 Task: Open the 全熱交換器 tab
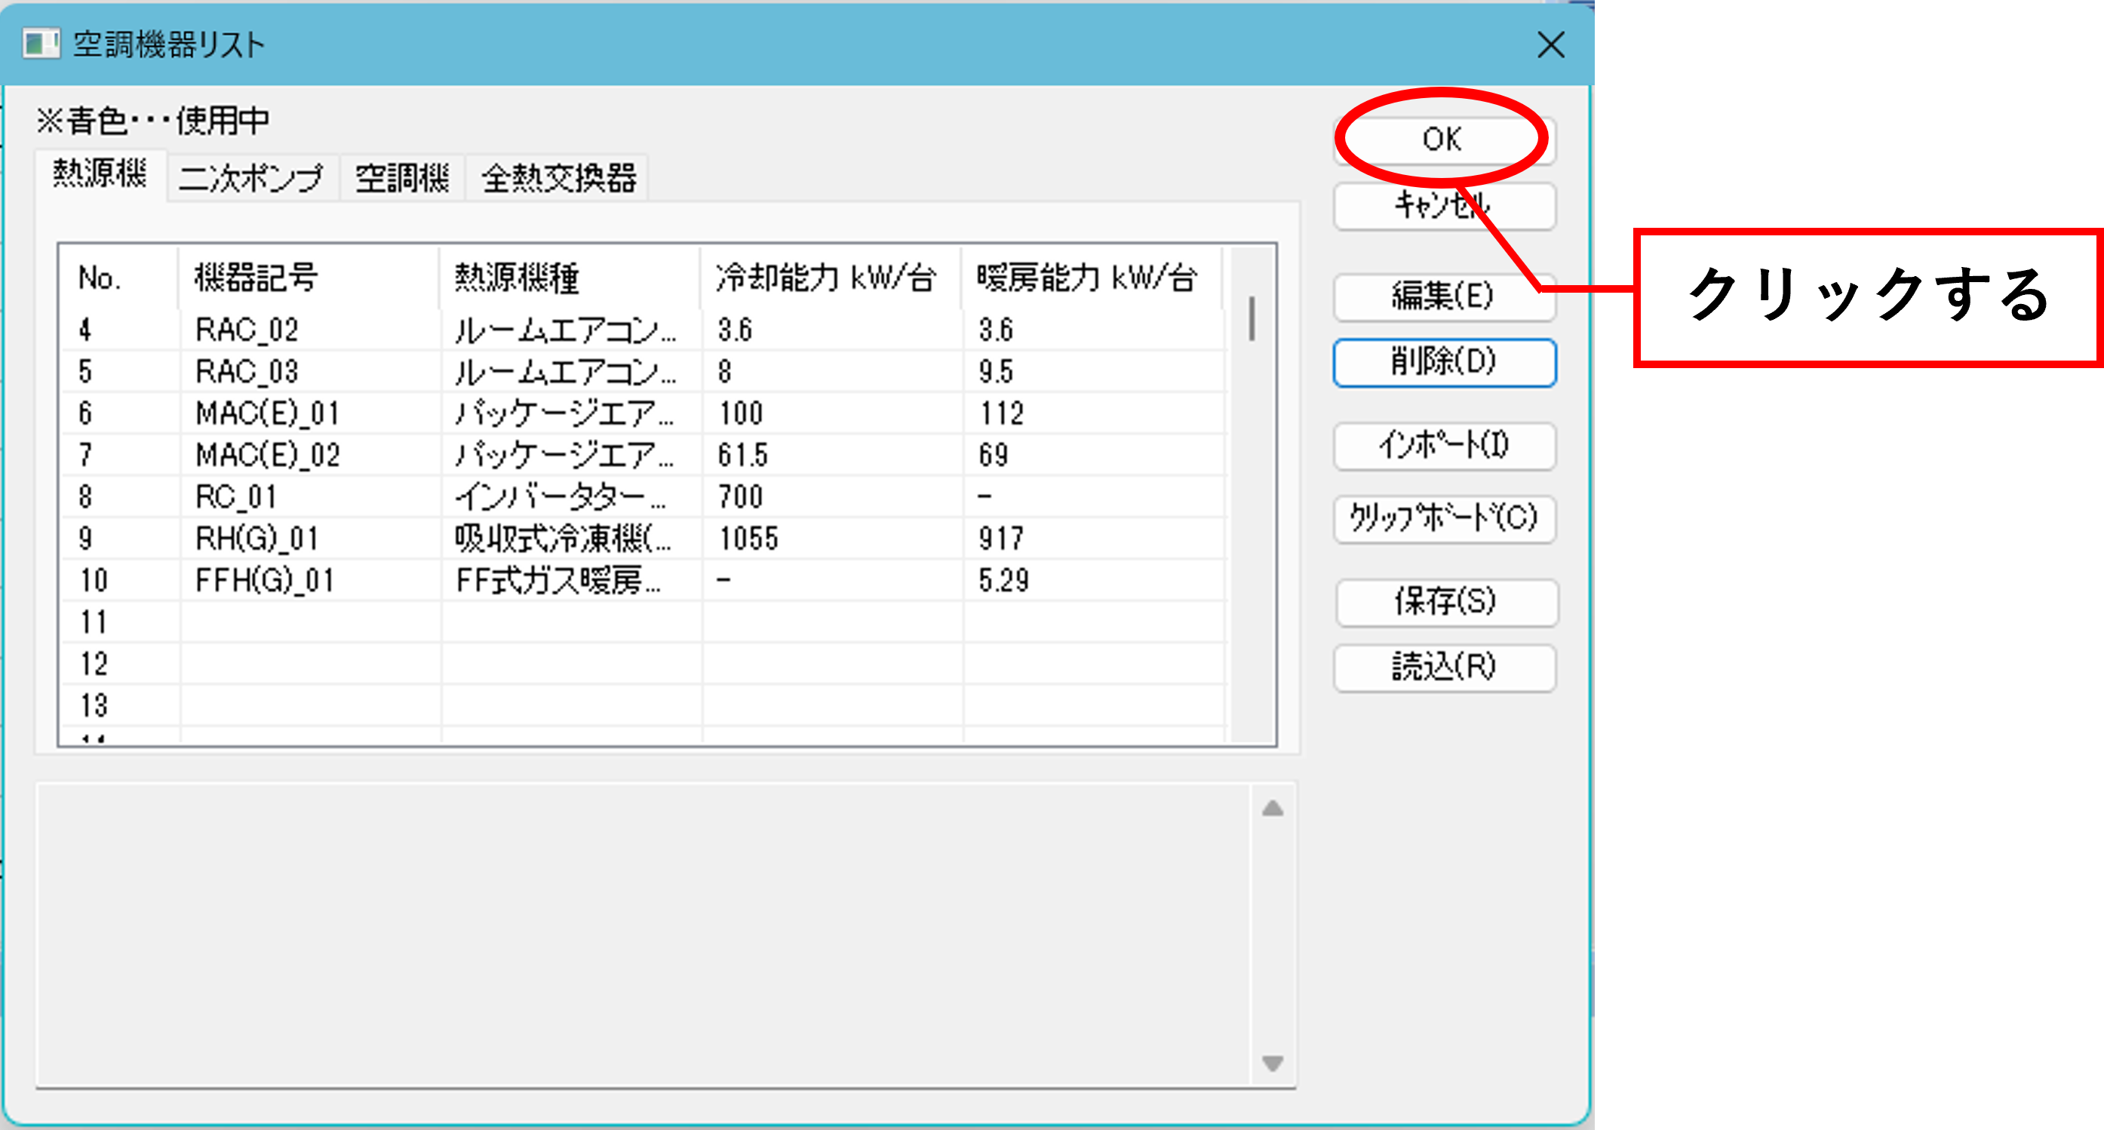click(557, 178)
